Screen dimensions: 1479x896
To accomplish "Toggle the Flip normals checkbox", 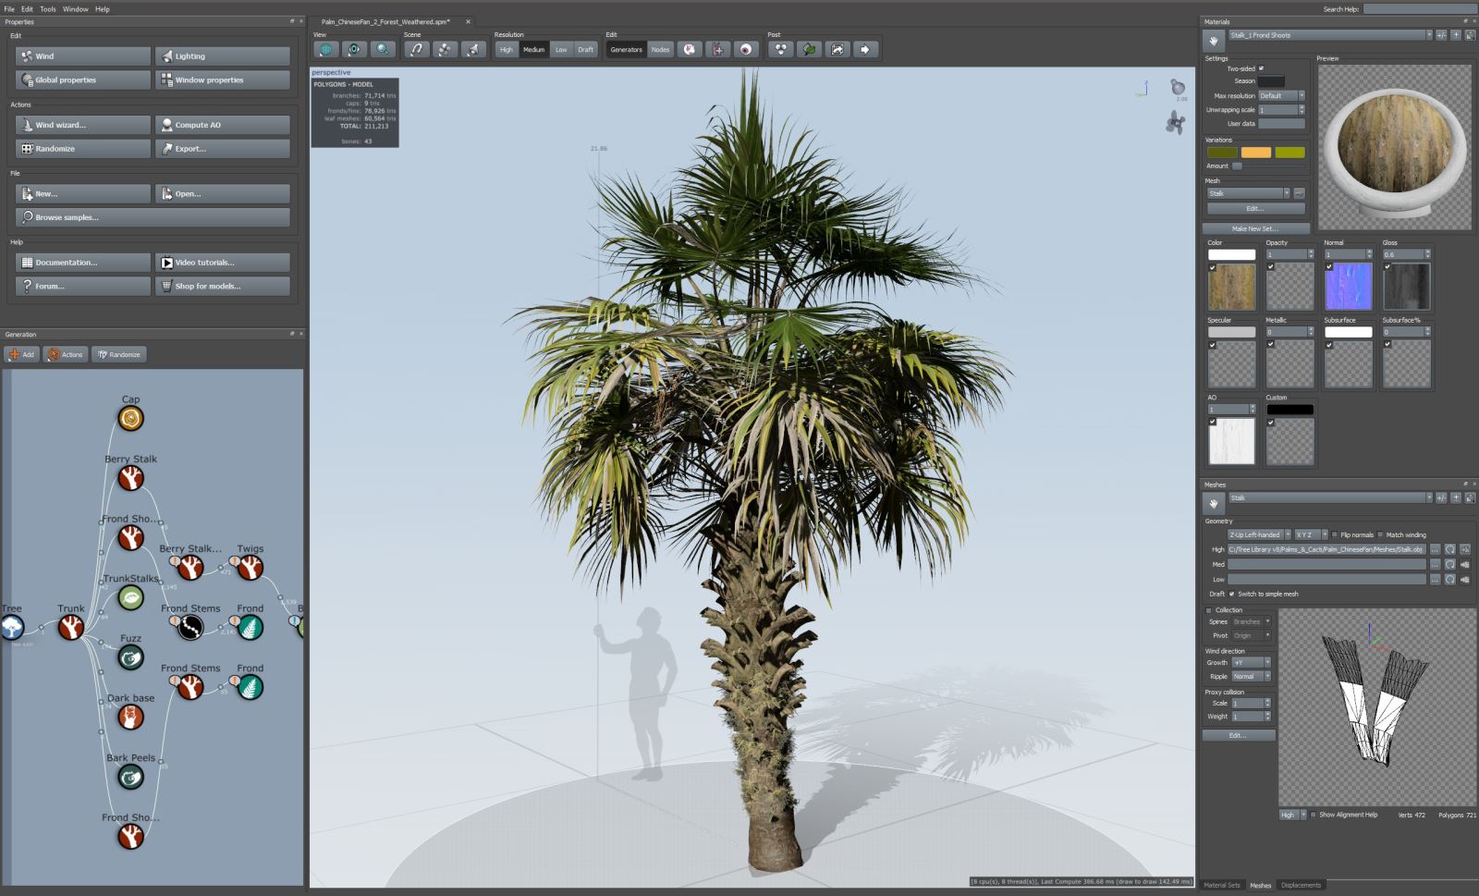I will tap(1335, 534).
